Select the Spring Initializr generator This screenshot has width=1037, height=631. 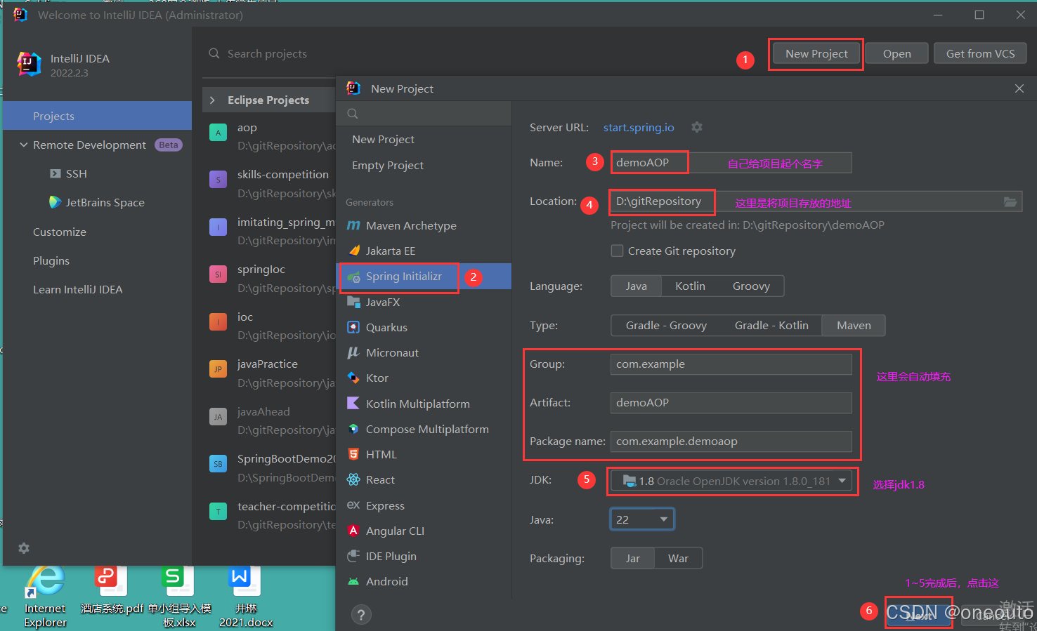(x=398, y=276)
